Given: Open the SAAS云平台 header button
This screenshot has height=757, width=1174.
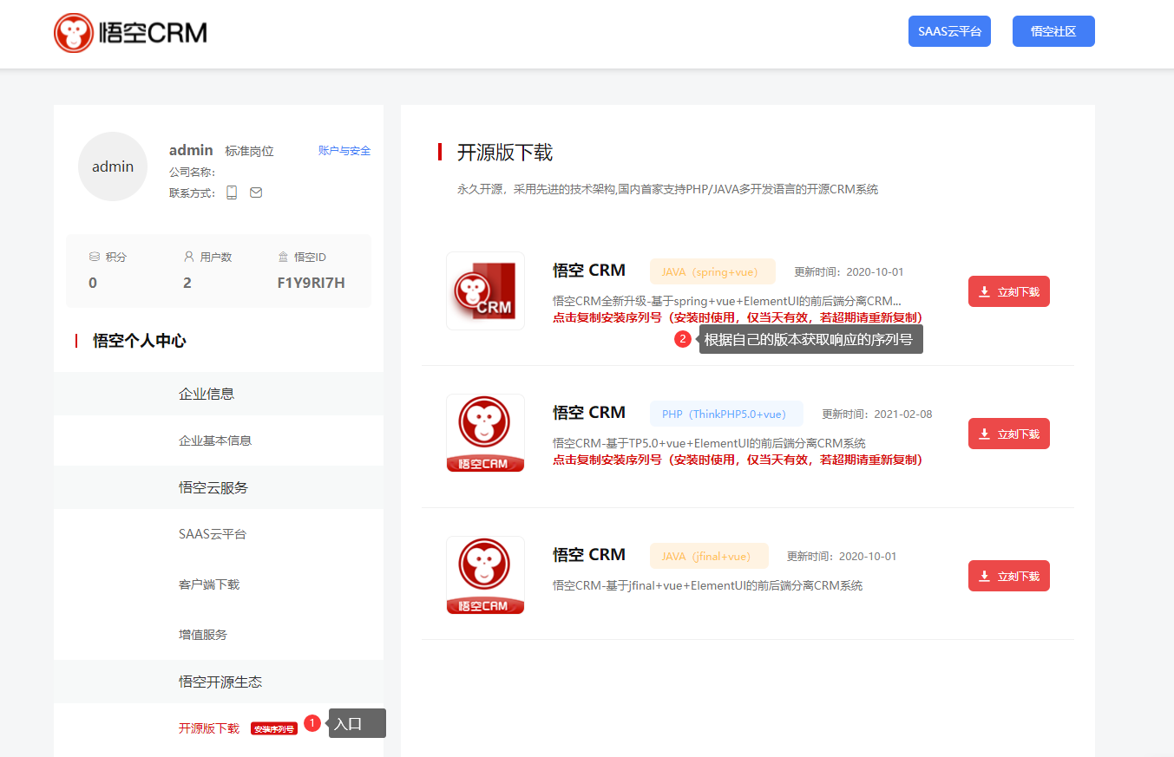Looking at the screenshot, I should [949, 31].
